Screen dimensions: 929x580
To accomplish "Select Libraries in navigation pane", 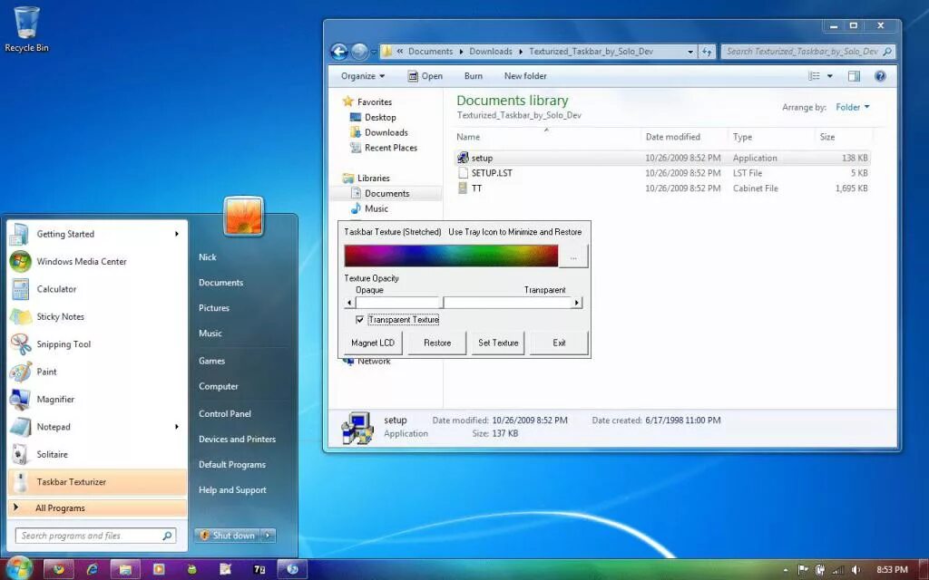I will tap(367, 179).
